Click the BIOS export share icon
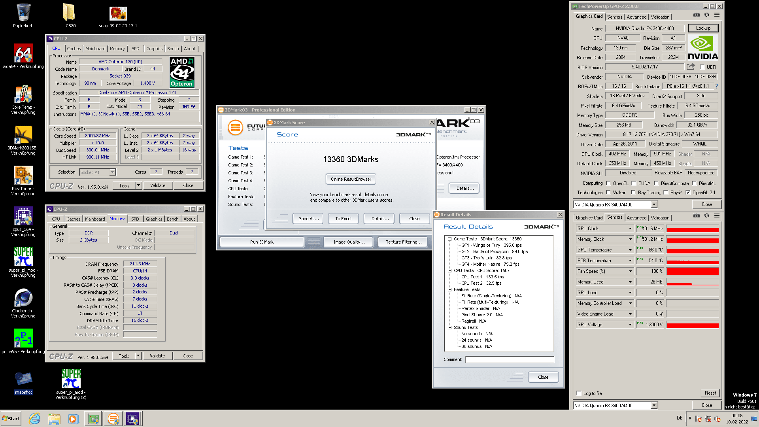 pos(691,67)
